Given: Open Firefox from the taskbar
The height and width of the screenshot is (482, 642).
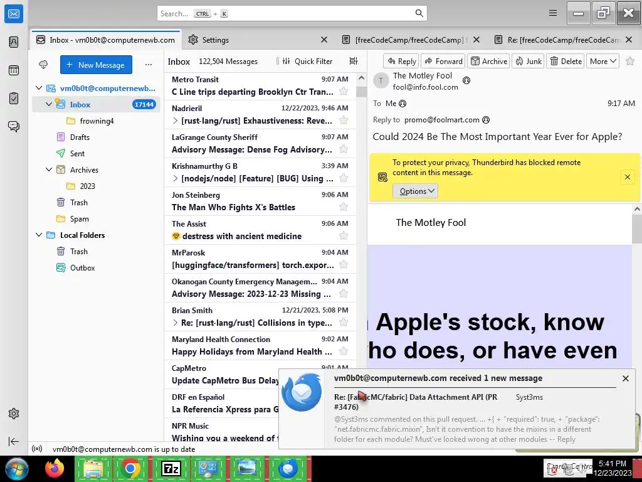Looking at the screenshot, I should (x=55, y=468).
